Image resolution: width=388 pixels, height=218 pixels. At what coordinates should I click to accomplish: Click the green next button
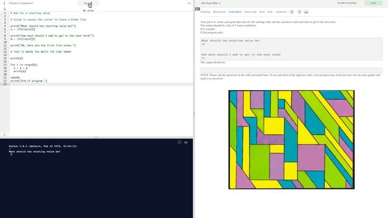click(373, 3)
